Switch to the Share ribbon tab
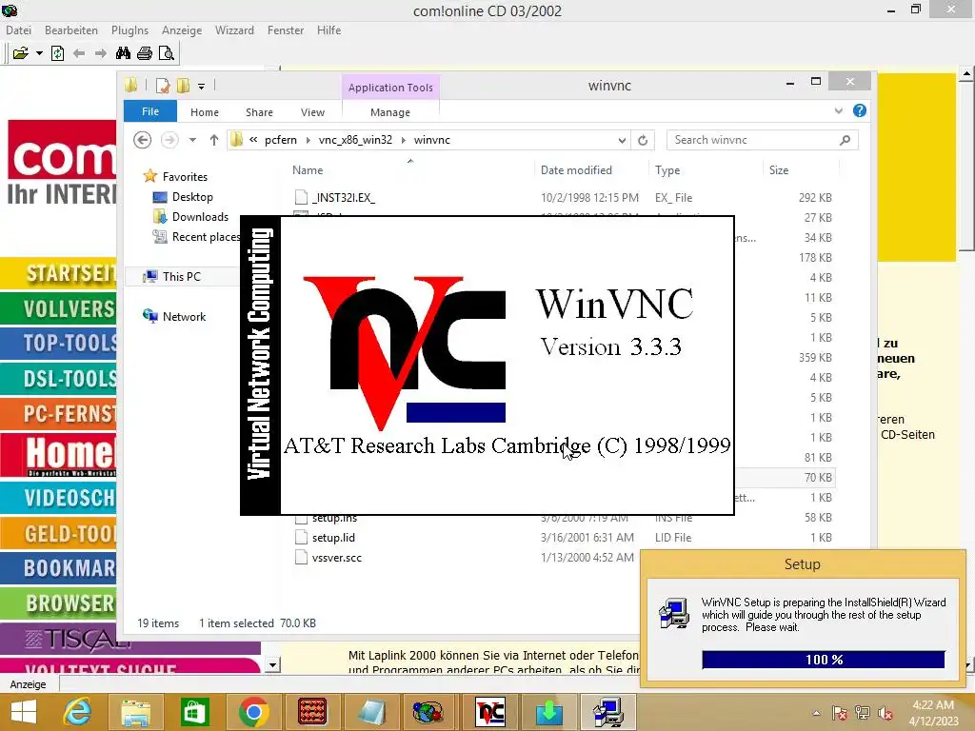The height and width of the screenshot is (731, 975). 259,112
